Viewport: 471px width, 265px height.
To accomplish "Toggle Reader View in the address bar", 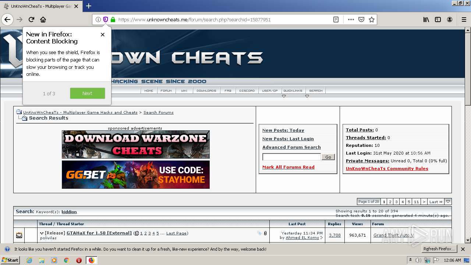I will 336,20.
